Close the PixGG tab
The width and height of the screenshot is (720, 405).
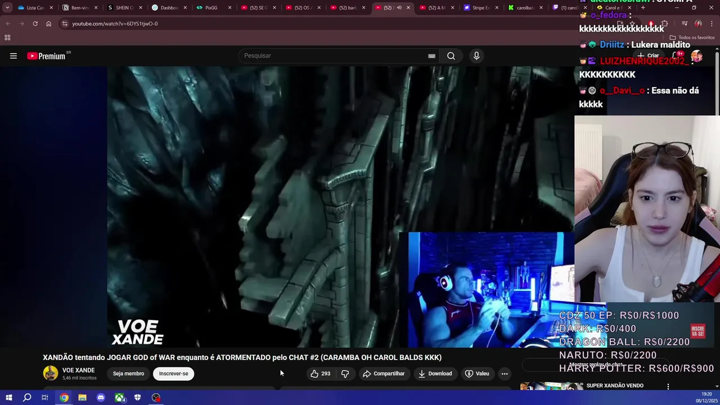(229, 8)
